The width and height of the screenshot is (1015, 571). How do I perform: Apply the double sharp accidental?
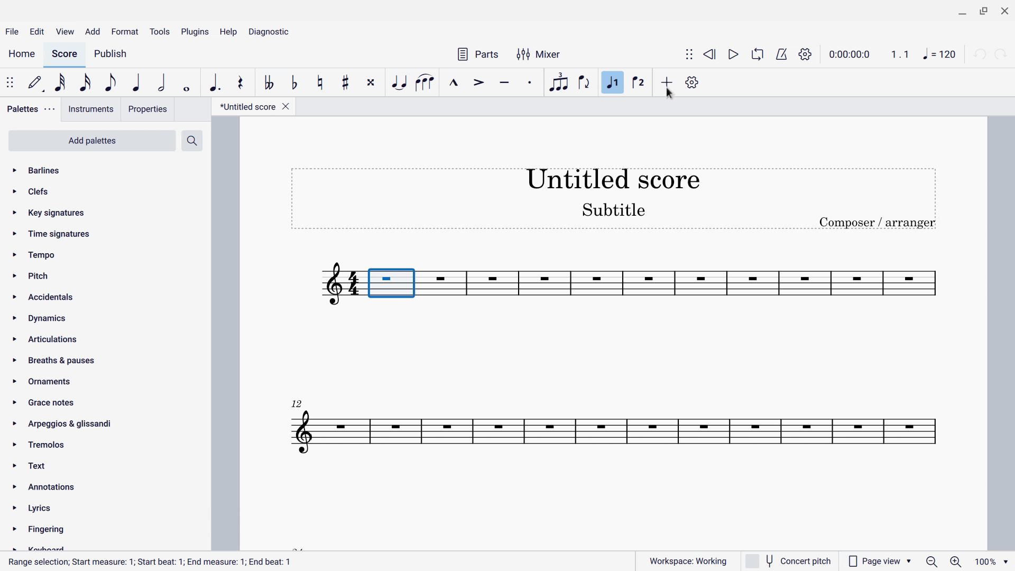pyautogui.click(x=372, y=83)
